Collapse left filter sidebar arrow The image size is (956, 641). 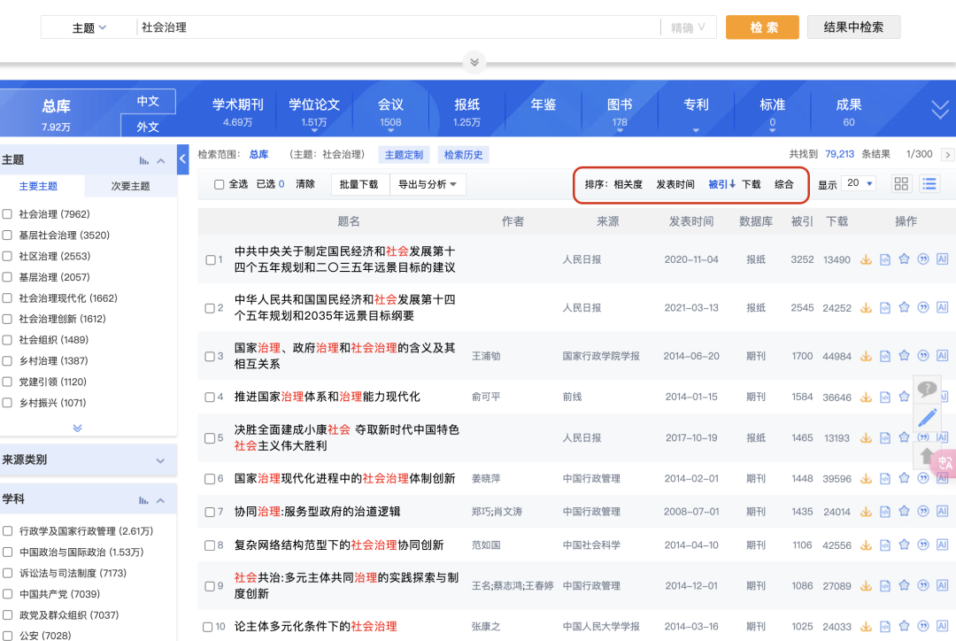(x=182, y=159)
